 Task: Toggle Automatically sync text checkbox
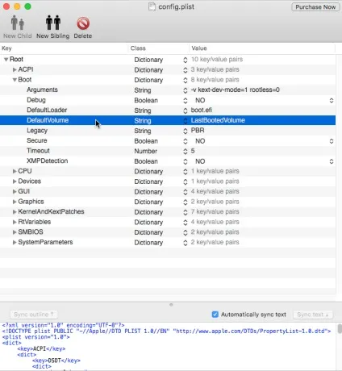215,315
